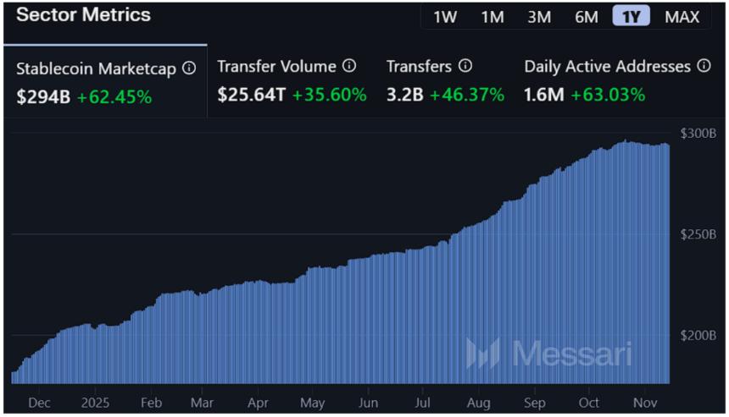
Task: Switch chart to 3M range
Action: pyautogui.click(x=539, y=17)
